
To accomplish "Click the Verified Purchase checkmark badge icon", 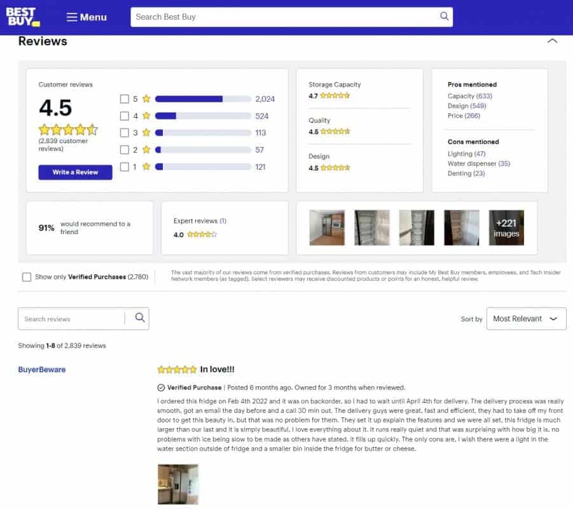I will pyautogui.click(x=161, y=387).
